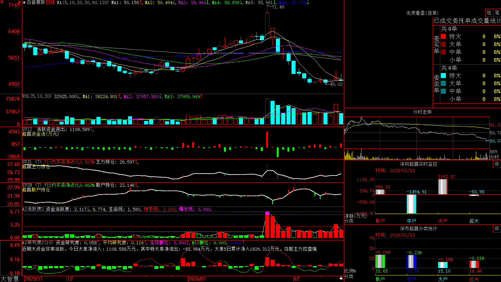
Task: Click the 小单 row under 委买单
Action: point(471,60)
